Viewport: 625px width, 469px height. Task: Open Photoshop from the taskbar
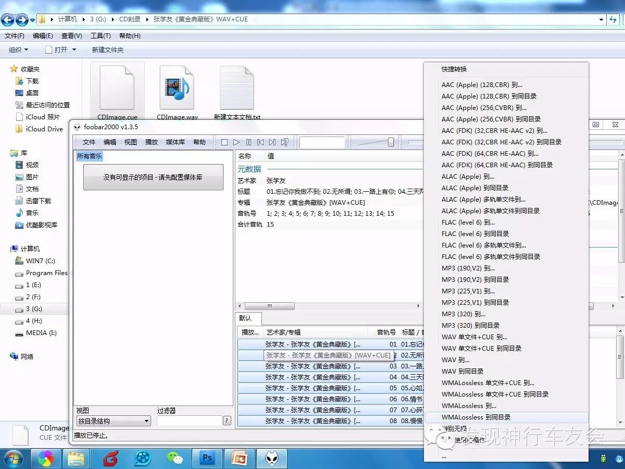click(x=207, y=458)
